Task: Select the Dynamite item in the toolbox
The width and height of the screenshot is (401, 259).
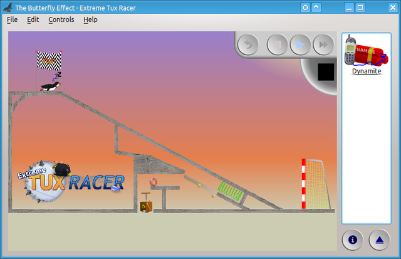Action: [366, 54]
